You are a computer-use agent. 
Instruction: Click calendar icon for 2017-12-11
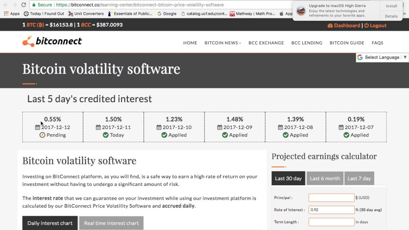coord(98,127)
